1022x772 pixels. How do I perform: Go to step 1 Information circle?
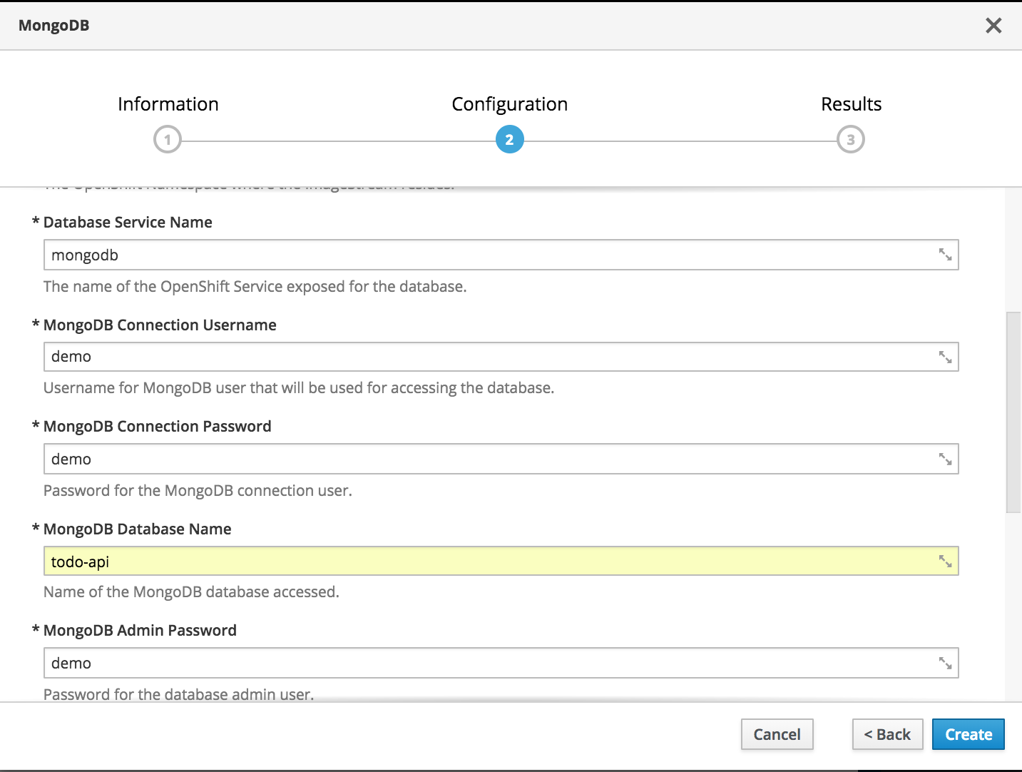point(168,140)
